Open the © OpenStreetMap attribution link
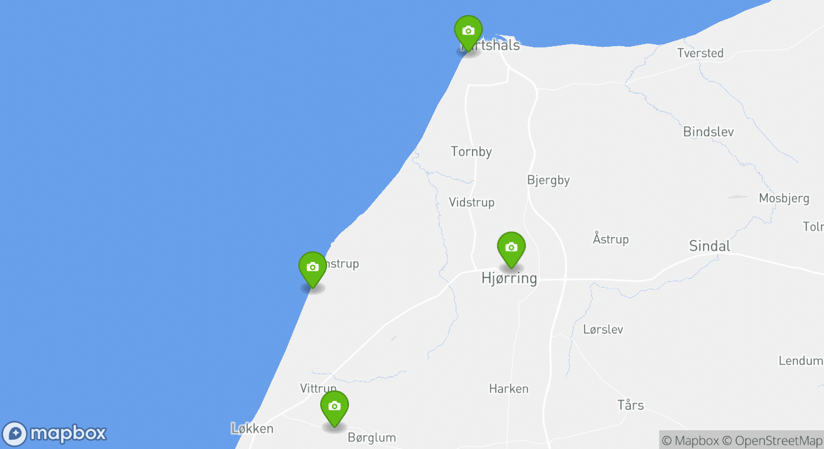This screenshot has height=449, width=824. pos(773,440)
